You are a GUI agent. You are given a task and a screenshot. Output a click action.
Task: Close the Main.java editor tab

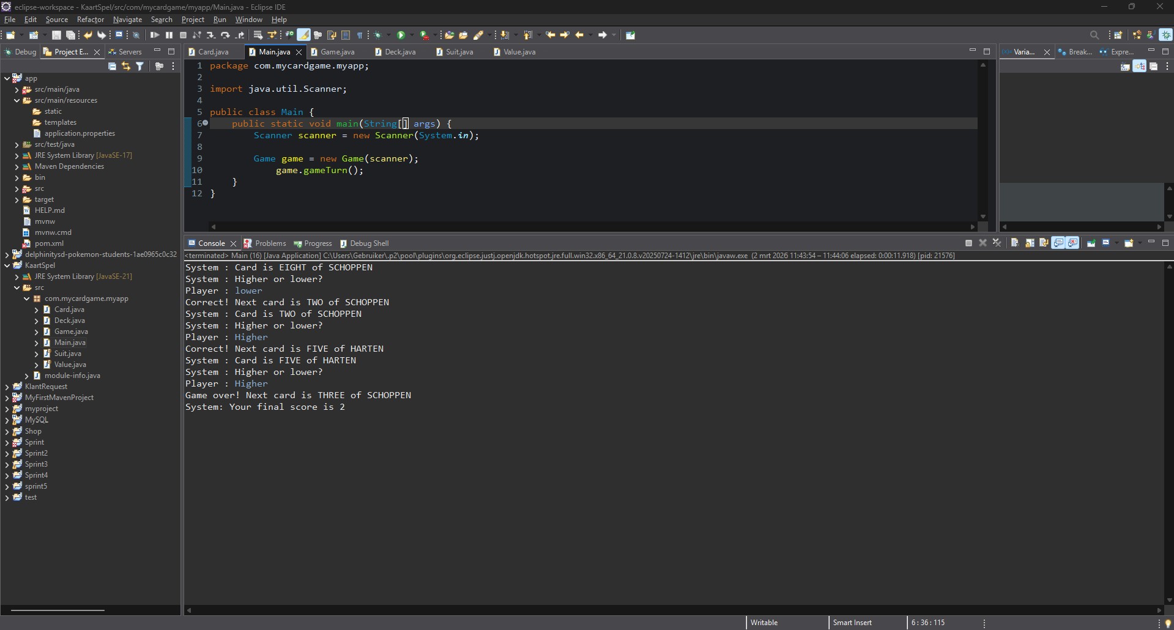pyautogui.click(x=299, y=53)
